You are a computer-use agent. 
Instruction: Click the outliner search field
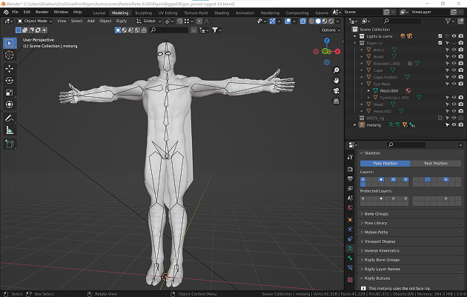[404, 21]
